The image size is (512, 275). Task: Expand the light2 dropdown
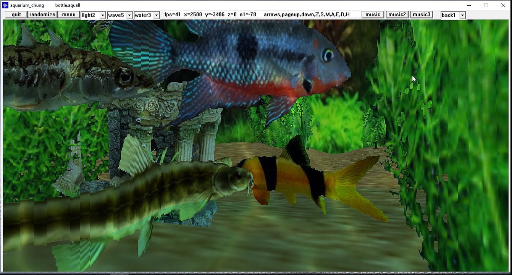pos(102,15)
